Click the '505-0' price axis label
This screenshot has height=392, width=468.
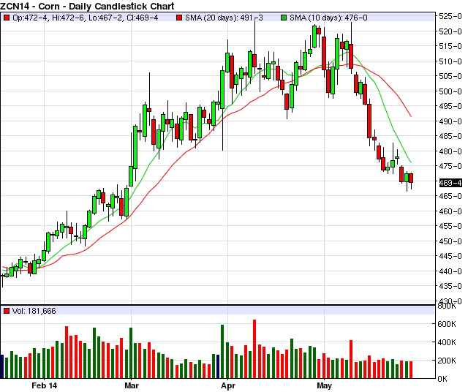click(x=450, y=76)
